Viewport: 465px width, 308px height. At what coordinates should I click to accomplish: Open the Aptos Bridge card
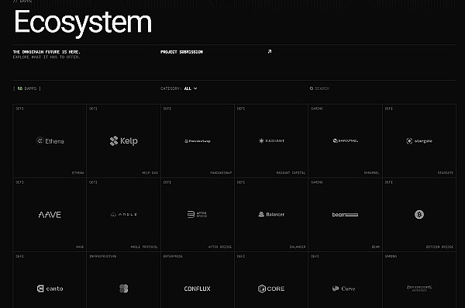(x=197, y=215)
